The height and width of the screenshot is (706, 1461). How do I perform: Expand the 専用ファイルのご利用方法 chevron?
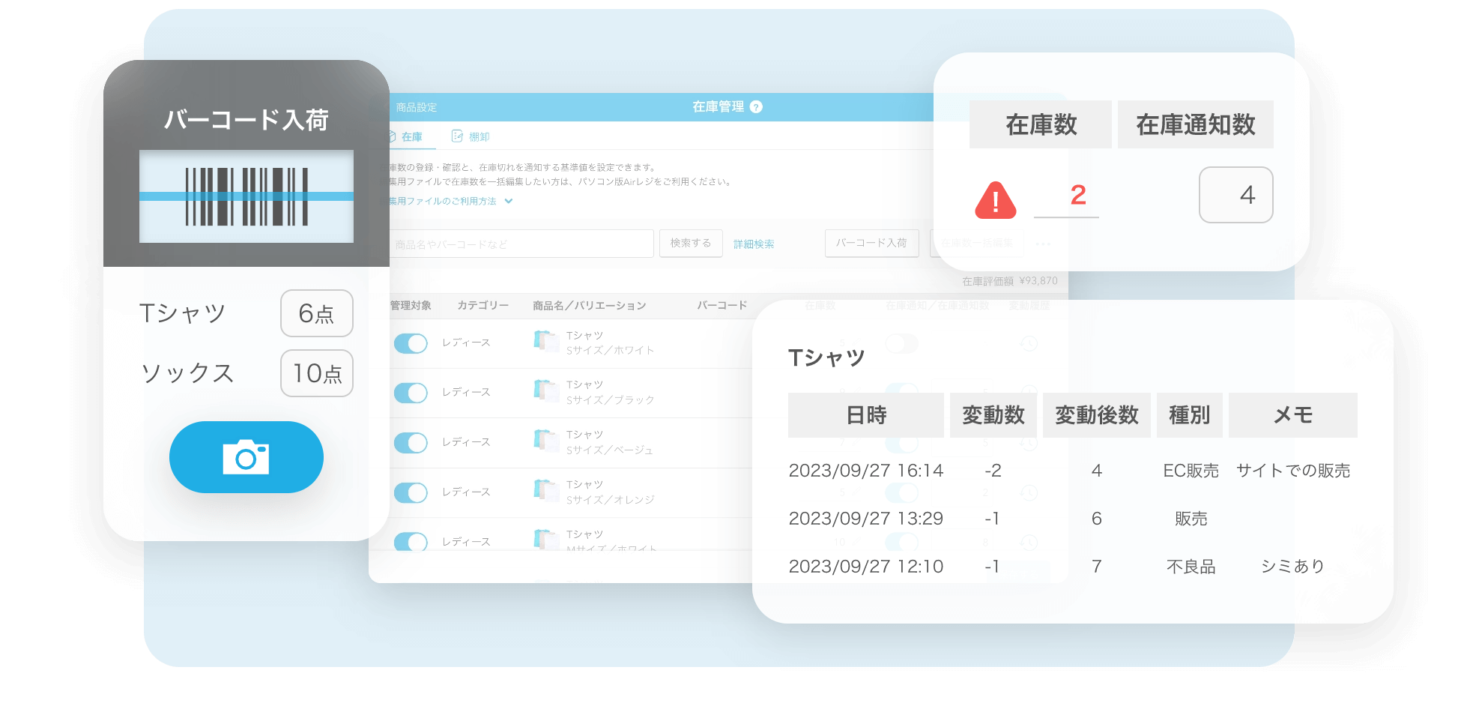point(509,201)
